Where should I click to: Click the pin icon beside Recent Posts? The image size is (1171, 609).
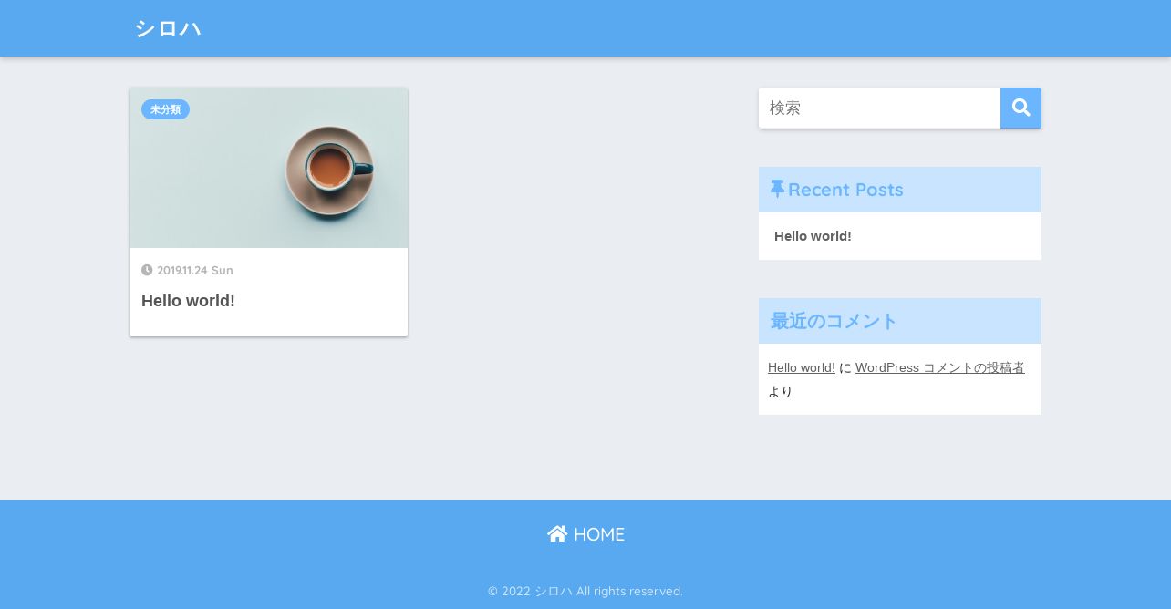point(777,189)
